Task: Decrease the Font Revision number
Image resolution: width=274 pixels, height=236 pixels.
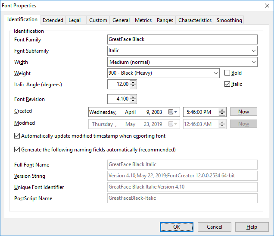Action: pyautogui.click(x=133, y=101)
